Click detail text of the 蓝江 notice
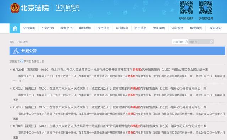 119,79
